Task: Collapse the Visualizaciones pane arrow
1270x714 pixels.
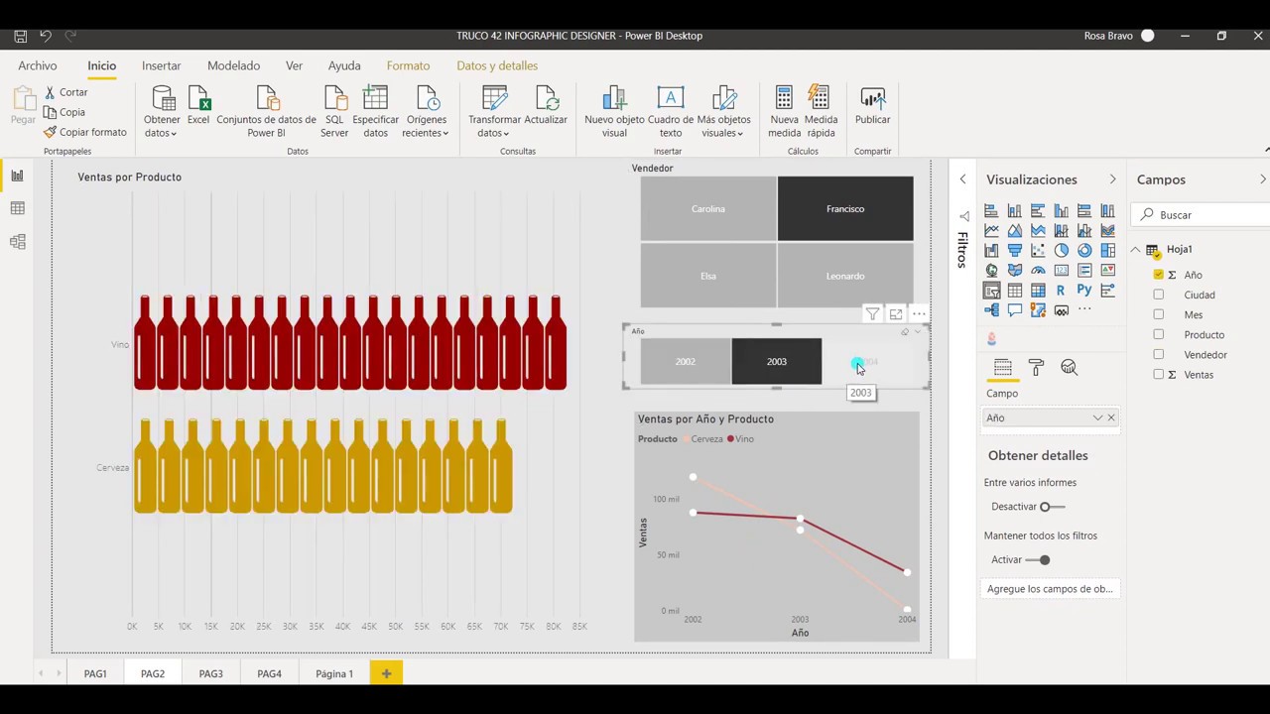Action: point(1112,179)
